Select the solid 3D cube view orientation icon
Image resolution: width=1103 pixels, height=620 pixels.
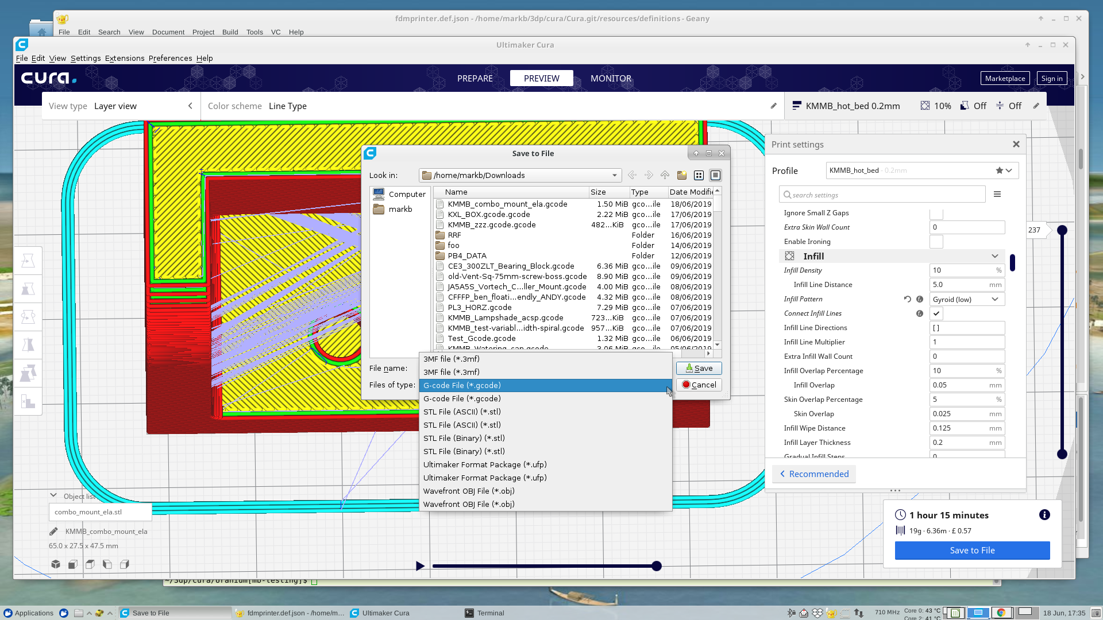tap(56, 564)
